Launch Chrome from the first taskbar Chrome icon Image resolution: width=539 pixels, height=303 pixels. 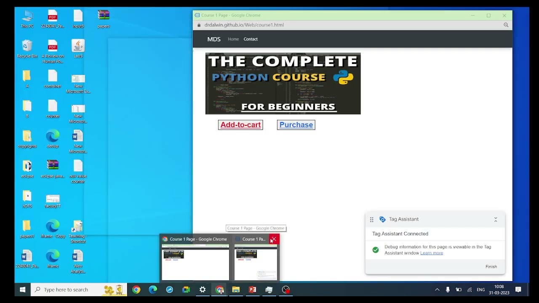136,290
